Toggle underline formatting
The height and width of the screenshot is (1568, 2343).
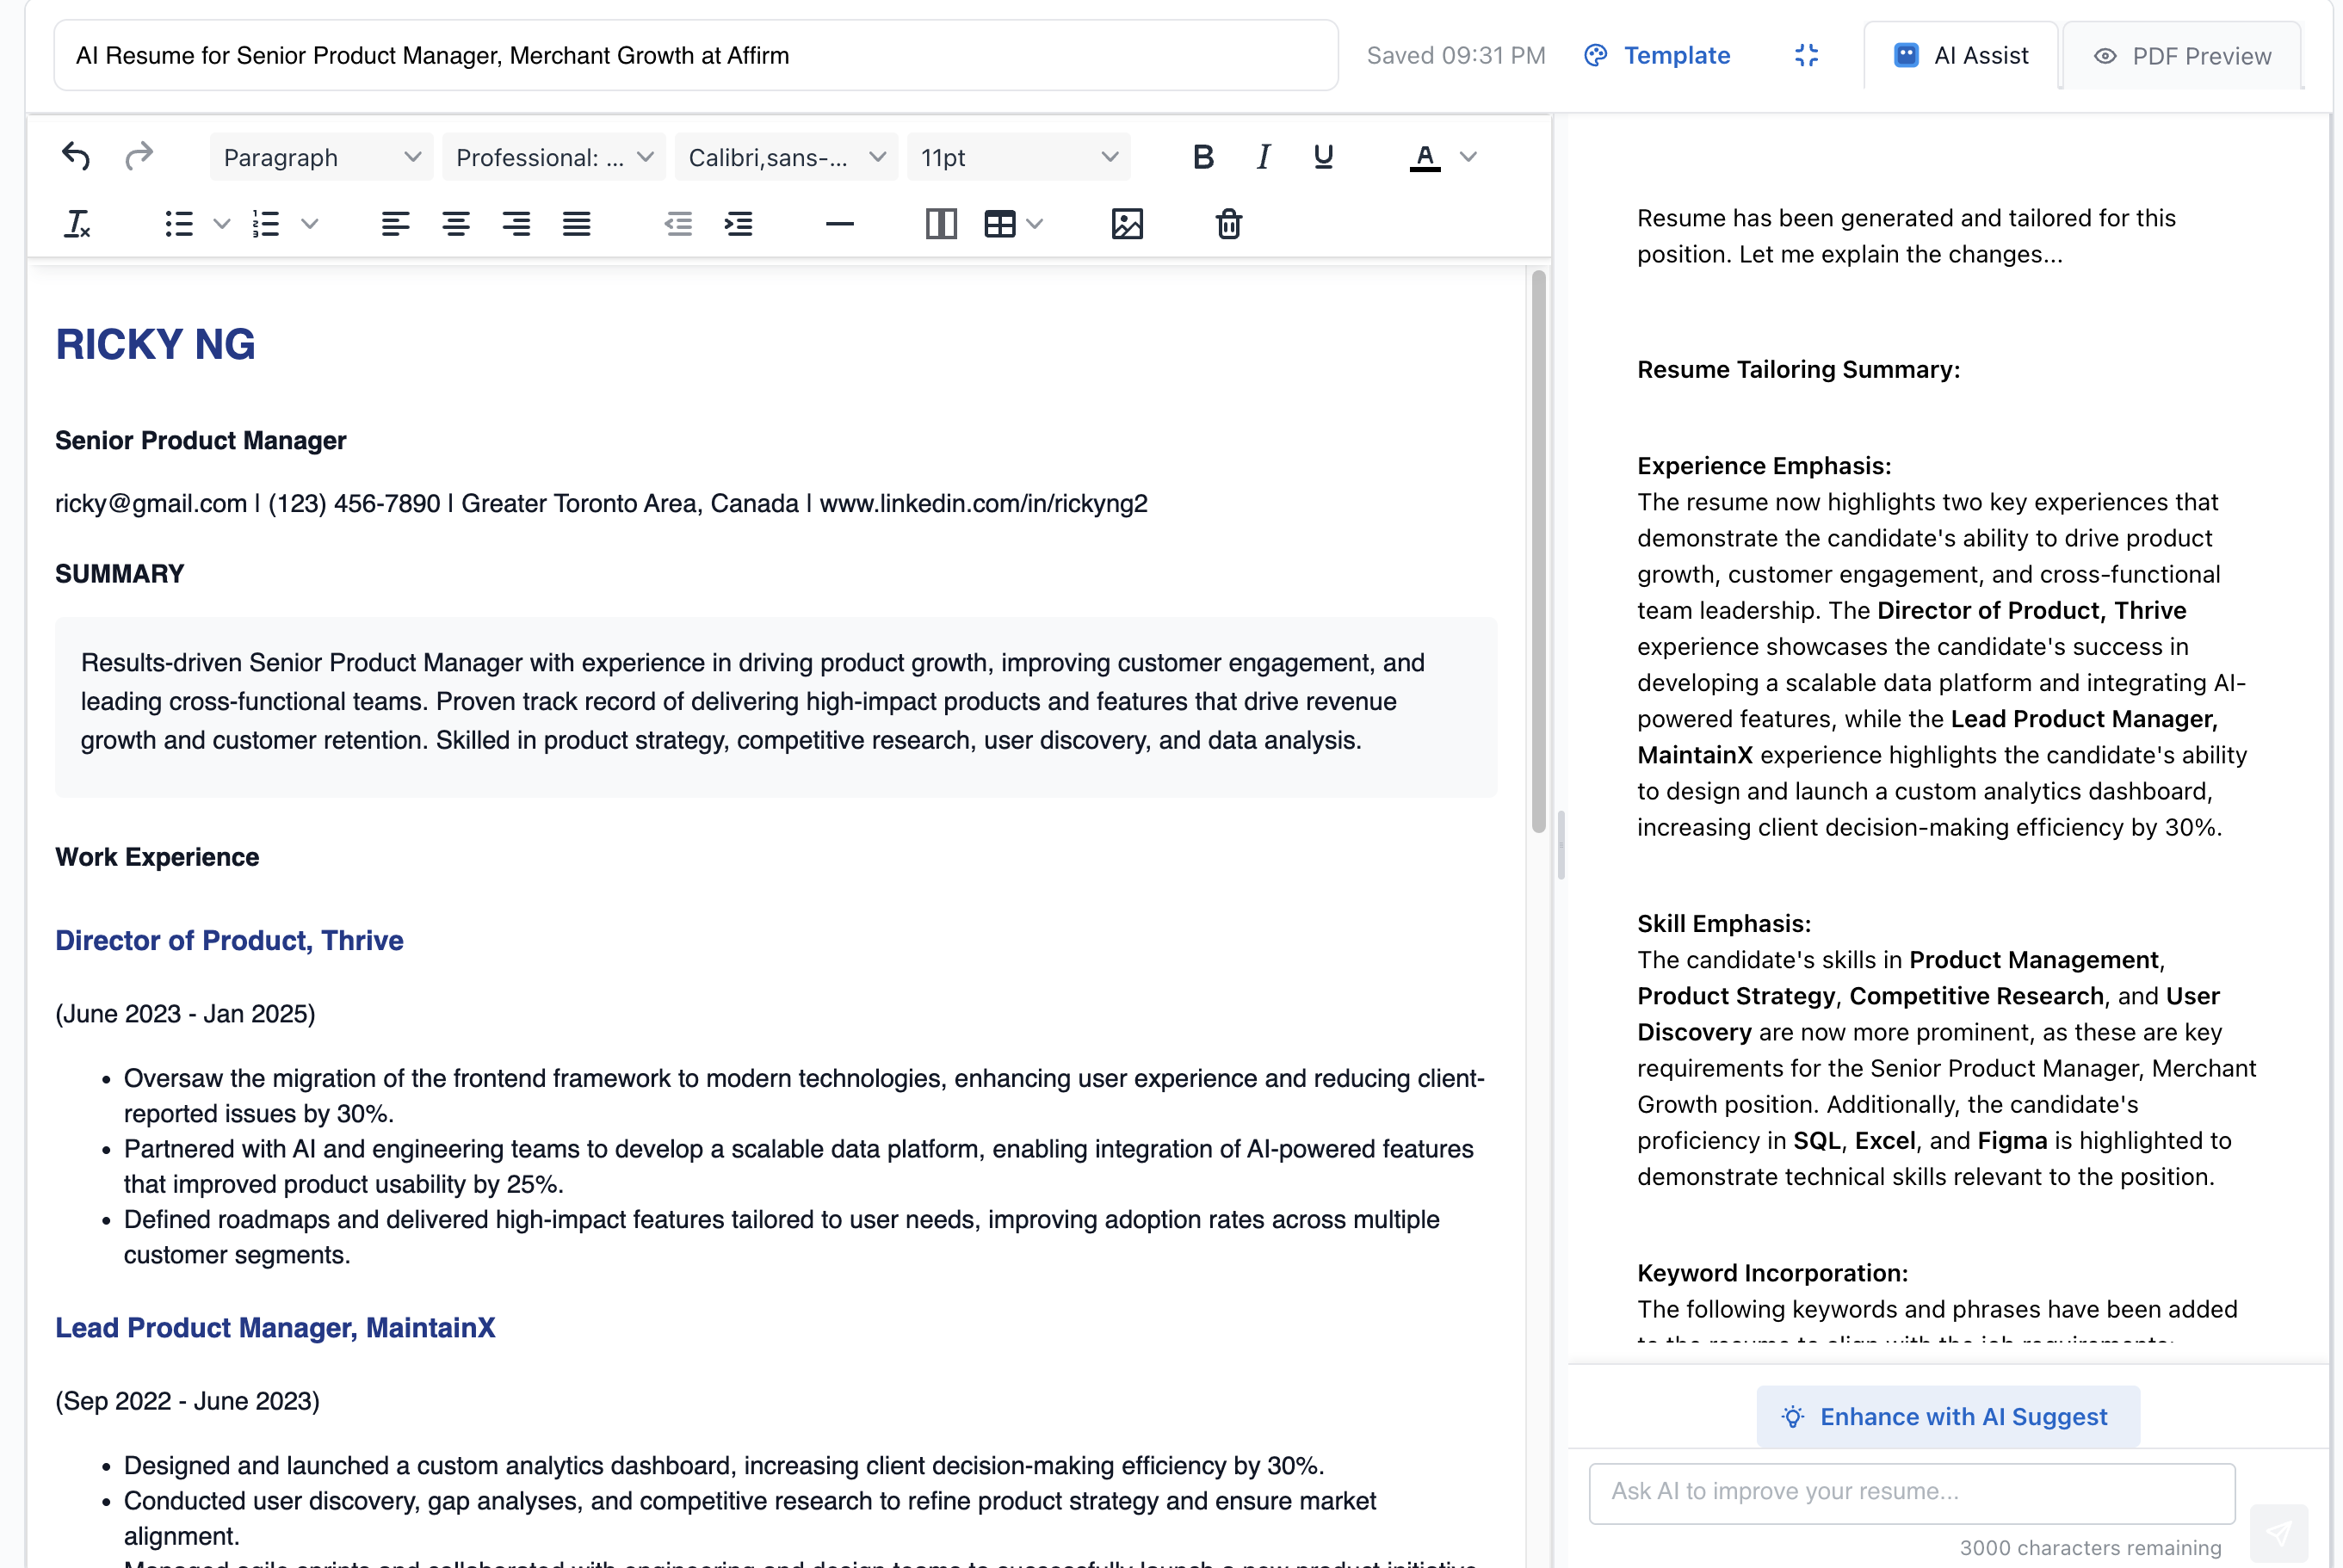pyautogui.click(x=1322, y=156)
